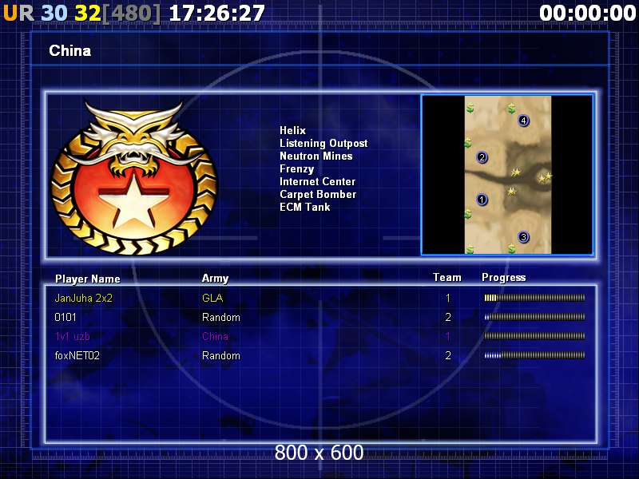639x479 pixels.
Task: Click the [480] value in overlay
Action: pos(131,14)
